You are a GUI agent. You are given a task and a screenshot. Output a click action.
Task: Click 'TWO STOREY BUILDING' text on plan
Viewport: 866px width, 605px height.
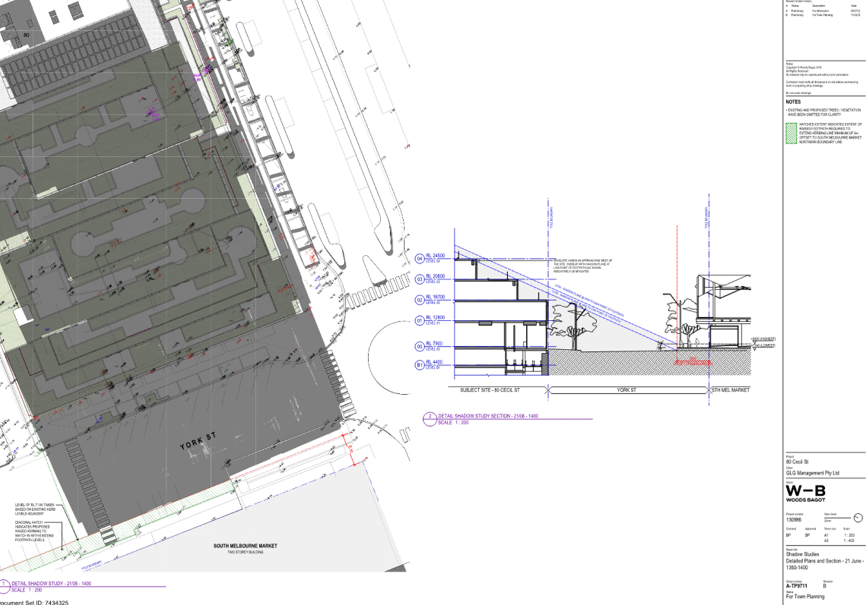pos(245,552)
